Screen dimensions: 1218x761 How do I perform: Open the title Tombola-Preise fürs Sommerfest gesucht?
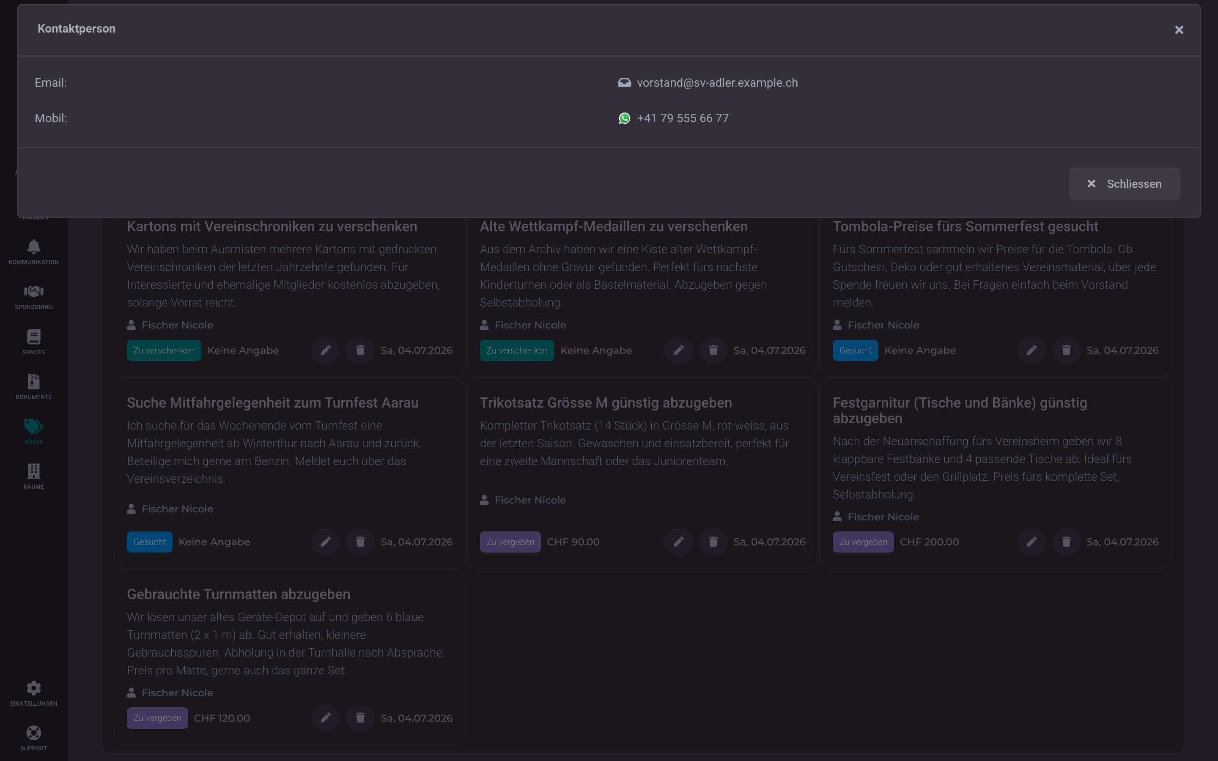(x=965, y=227)
